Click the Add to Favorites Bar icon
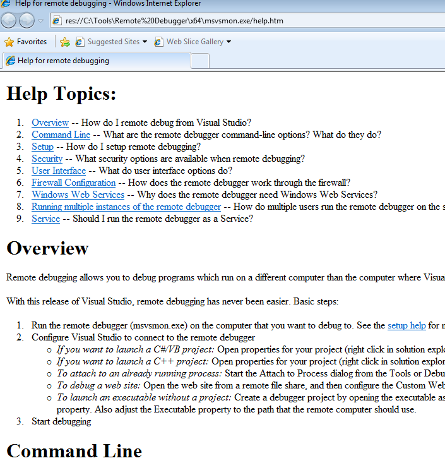 [64, 42]
